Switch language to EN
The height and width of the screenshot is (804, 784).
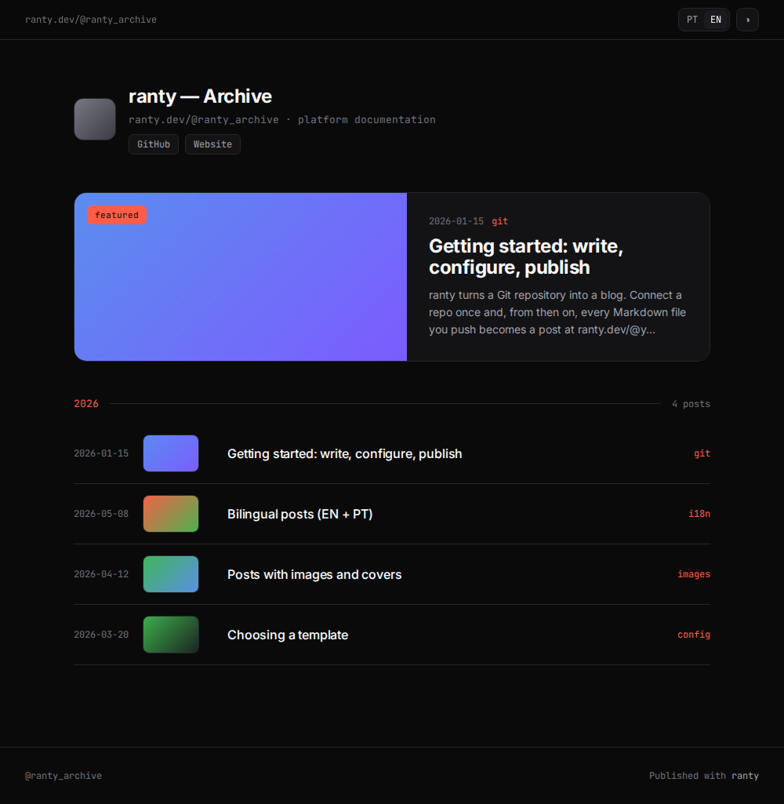coord(715,20)
